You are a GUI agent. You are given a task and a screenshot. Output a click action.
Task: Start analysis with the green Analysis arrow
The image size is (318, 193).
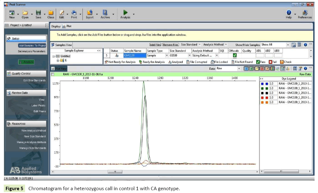[x=125, y=13]
